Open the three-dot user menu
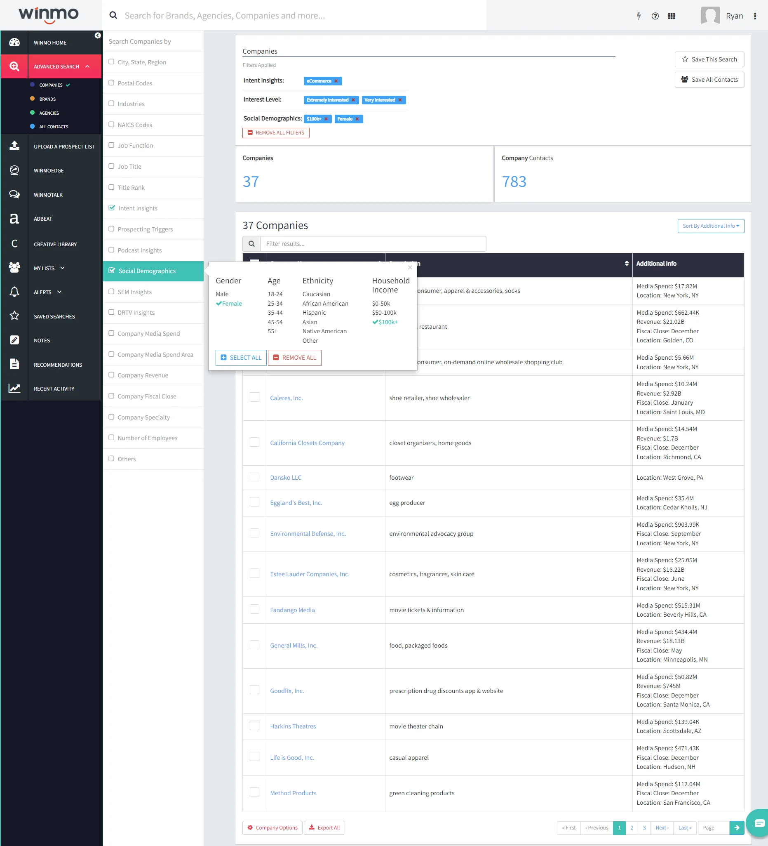The image size is (768, 846). [755, 16]
